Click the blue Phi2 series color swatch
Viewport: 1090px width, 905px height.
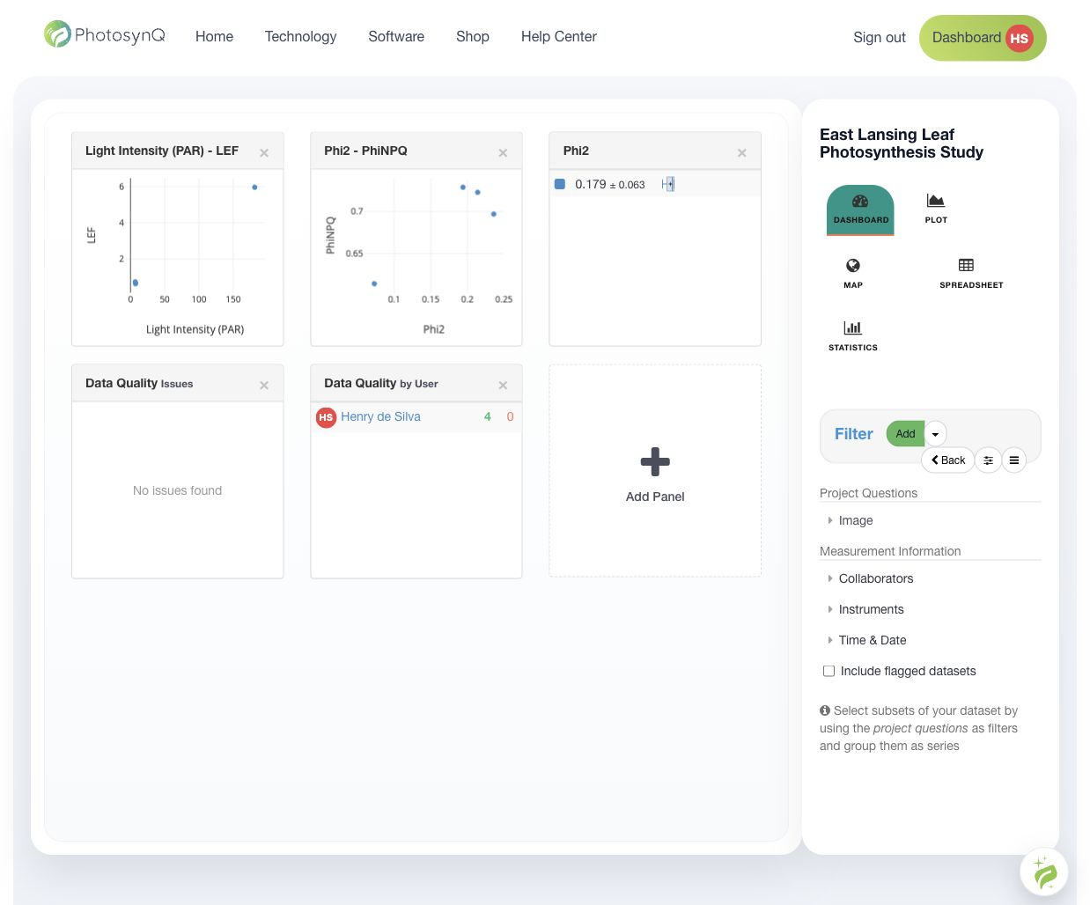coord(560,184)
